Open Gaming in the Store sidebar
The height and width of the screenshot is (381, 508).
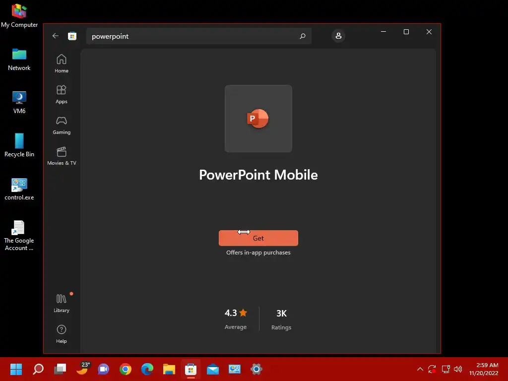point(61,125)
